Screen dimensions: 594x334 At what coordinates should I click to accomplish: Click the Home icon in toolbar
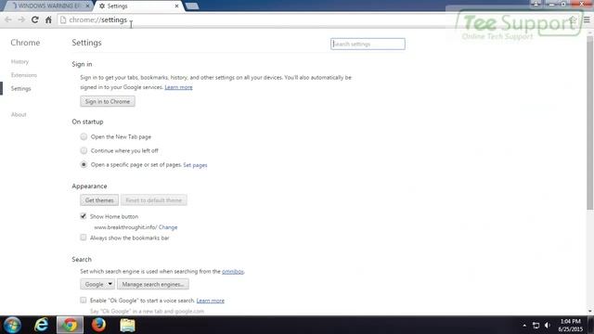pos(48,19)
